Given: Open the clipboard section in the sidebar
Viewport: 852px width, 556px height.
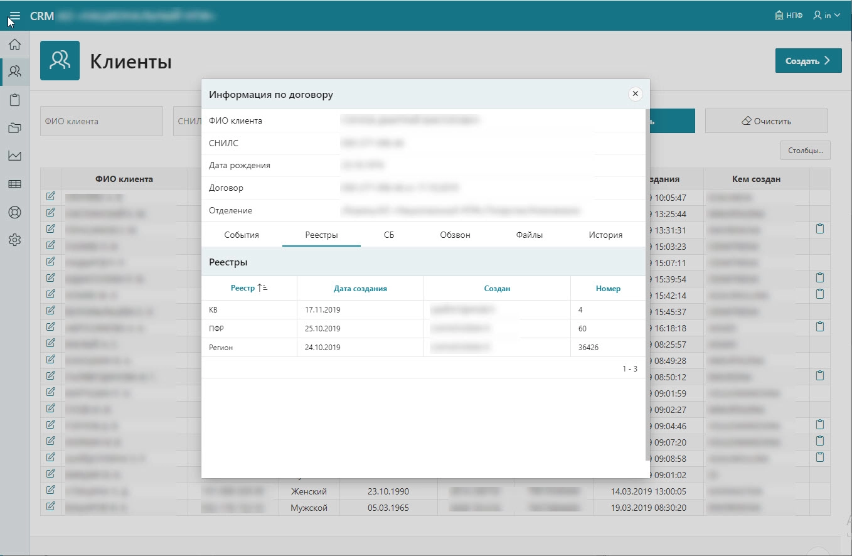Looking at the screenshot, I should (x=14, y=100).
